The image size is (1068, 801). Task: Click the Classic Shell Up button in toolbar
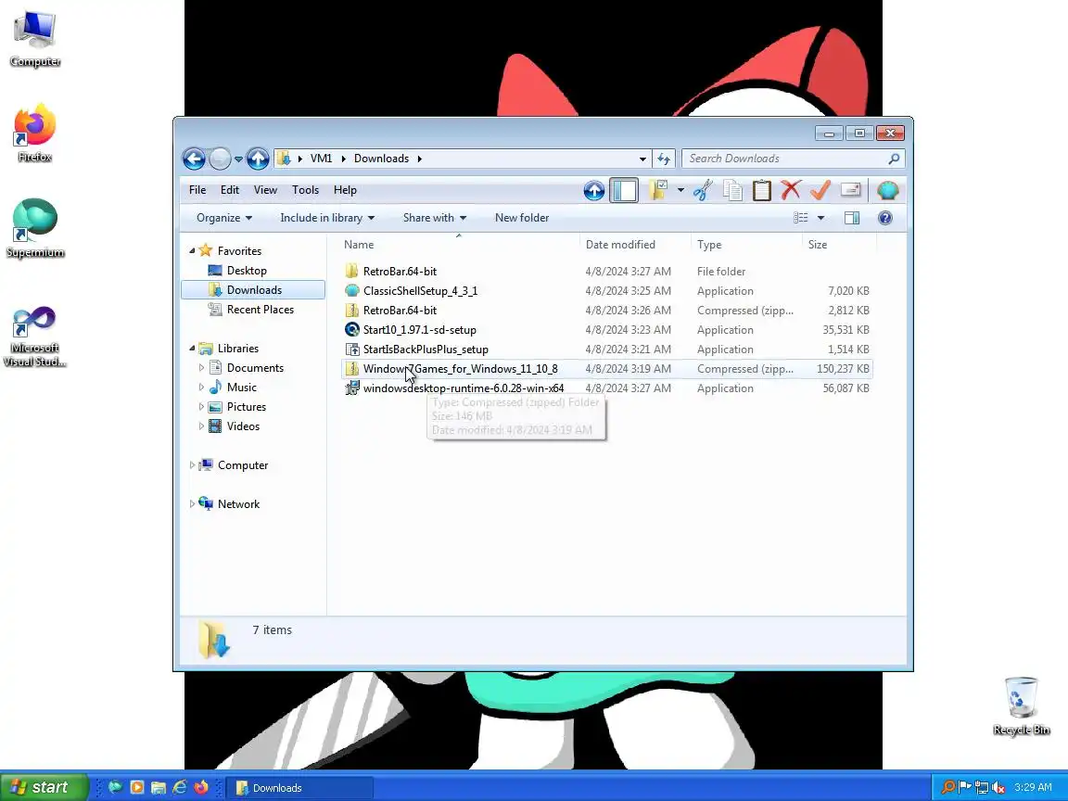594,191
